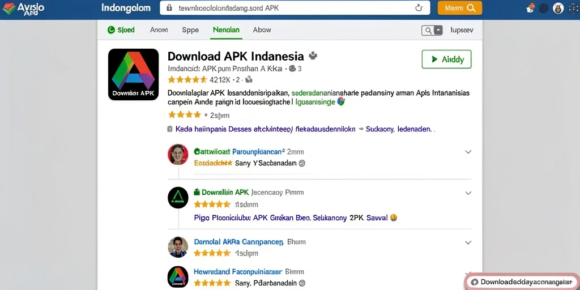The height and width of the screenshot is (290, 580).
Task: Click the colorful avatar of Hewndand Faconpuiniaraer
Action: click(178, 276)
